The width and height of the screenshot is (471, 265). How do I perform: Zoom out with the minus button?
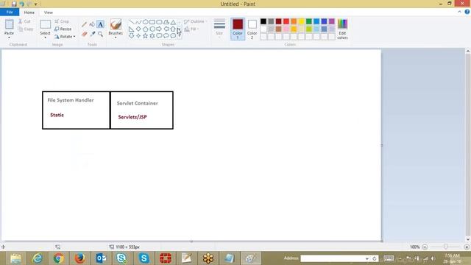click(425, 247)
